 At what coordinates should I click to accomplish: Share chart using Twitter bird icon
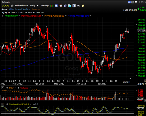70,6
